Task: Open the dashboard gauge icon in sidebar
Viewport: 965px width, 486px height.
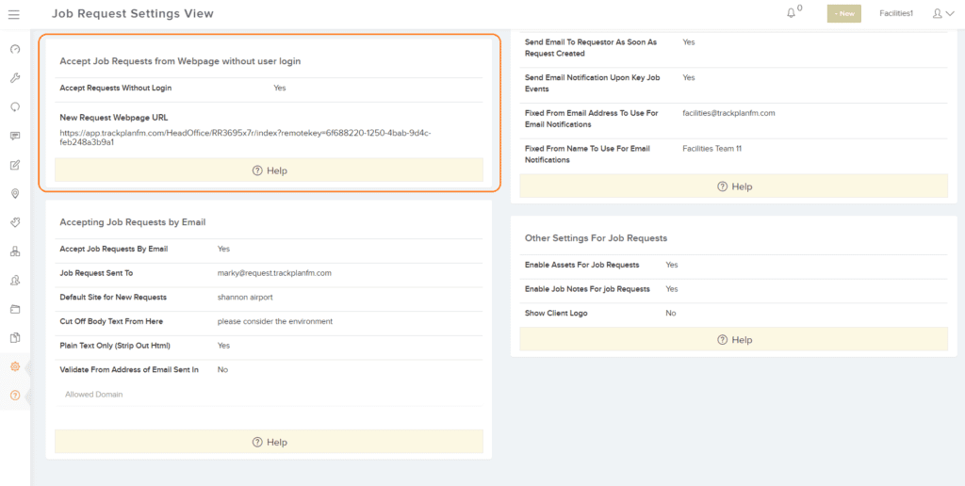Action: [x=15, y=49]
